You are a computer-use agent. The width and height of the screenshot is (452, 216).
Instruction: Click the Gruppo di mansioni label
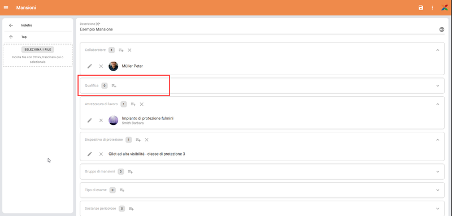click(100, 171)
